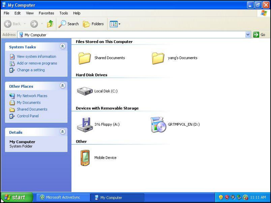Select the Local Disk (C:) drive icon
The width and height of the screenshot is (271, 203).
click(x=85, y=91)
